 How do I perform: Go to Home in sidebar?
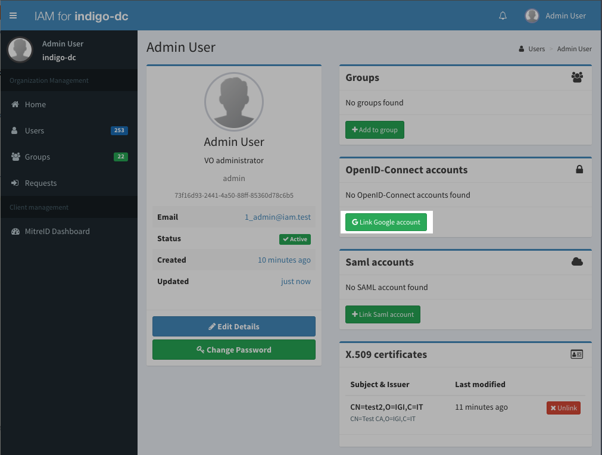tap(35, 105)
